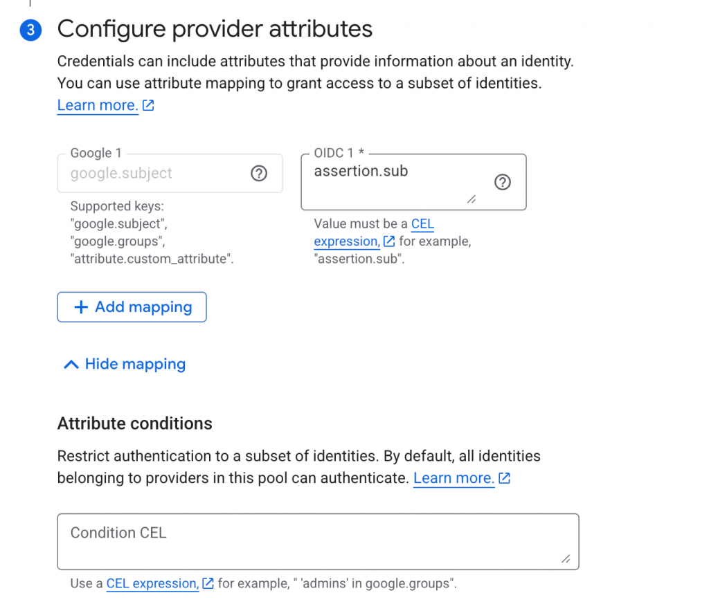The height and width of the screenshot is (613, 709).
Task: Click external-link icon below the OIDC 1 field
Action: 389,241
